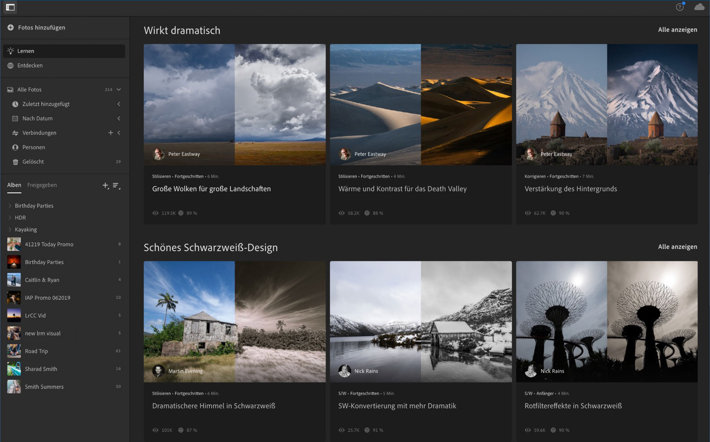This screenshot has height=442, width=710.
Task: Open the Verstärkung des Hintergrunds mountain thumbnail
Action: coord(607,105)
